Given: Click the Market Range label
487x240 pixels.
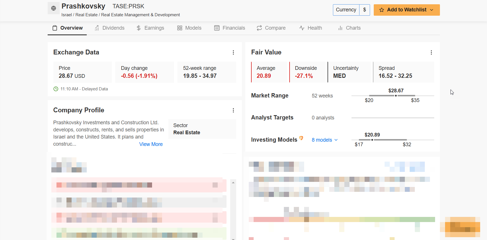Looking at the screenshot, I should [x=270, y=96].
